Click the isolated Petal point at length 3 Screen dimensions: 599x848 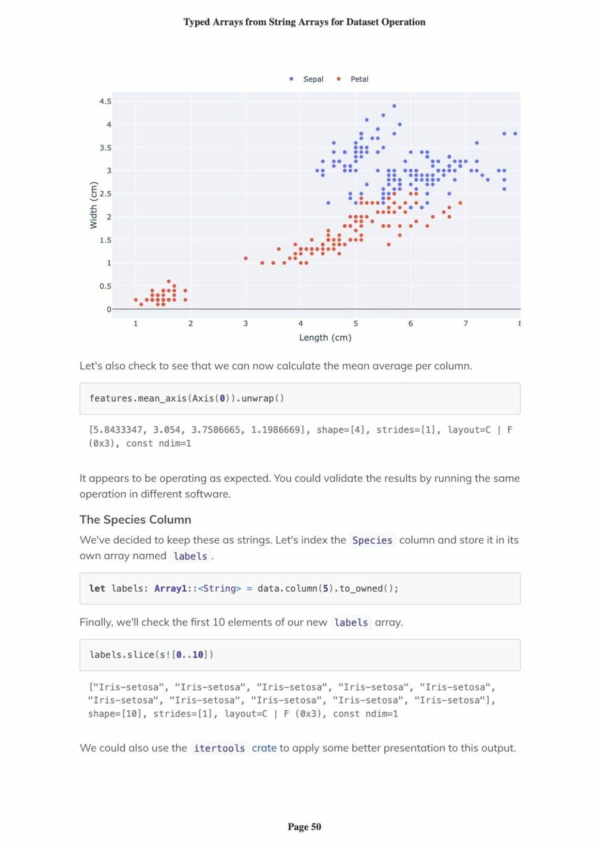246,258
